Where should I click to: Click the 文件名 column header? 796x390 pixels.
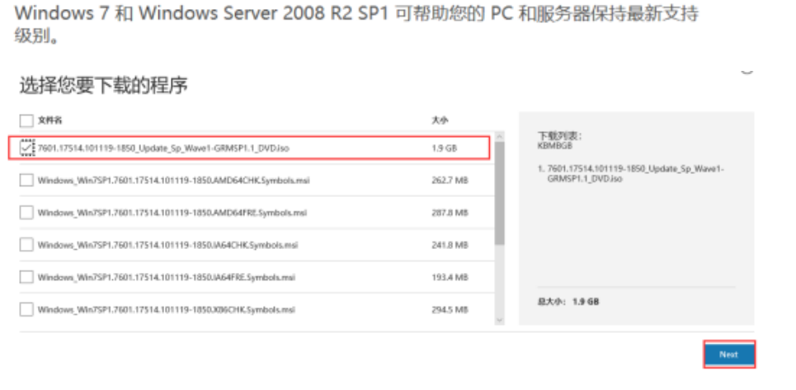[x=50, y=120]
